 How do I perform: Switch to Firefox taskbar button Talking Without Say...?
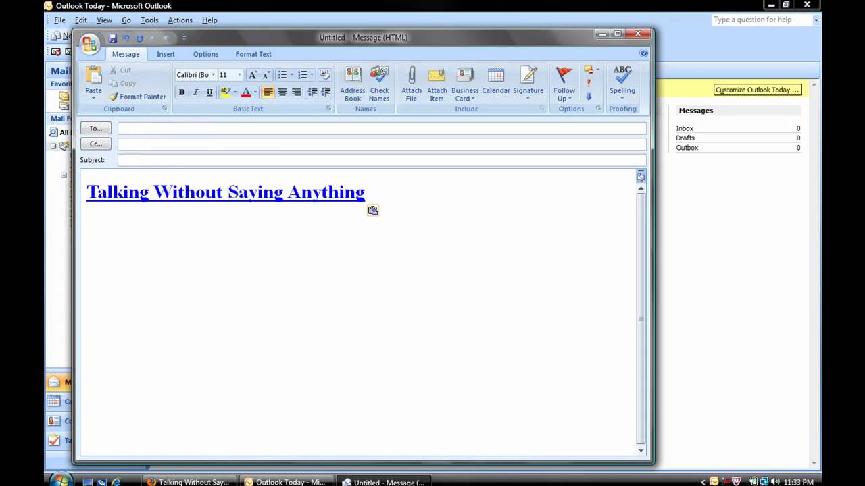click(189, 481)
